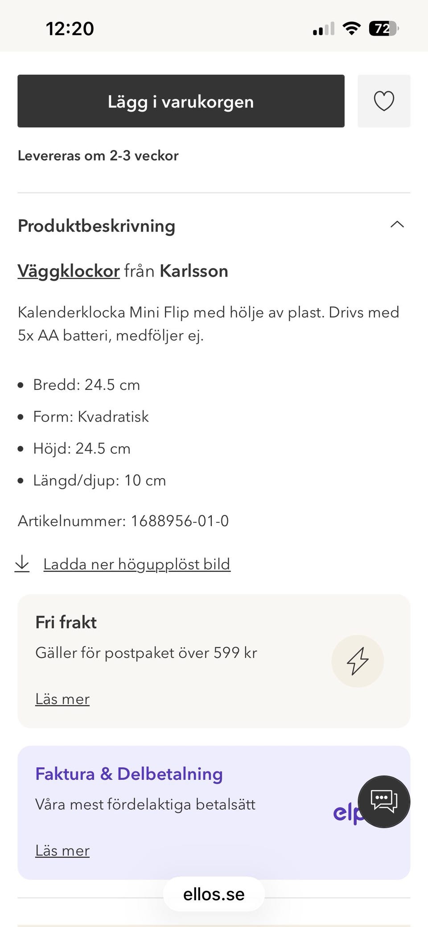Screen dimensions: 428x927
Task: Tap the lightning bolt shipping icon
Action: [x=358, y=661]
